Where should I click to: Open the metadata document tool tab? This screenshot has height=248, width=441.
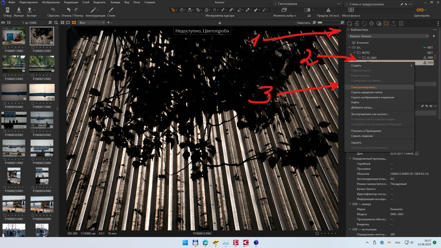[401, 23]
